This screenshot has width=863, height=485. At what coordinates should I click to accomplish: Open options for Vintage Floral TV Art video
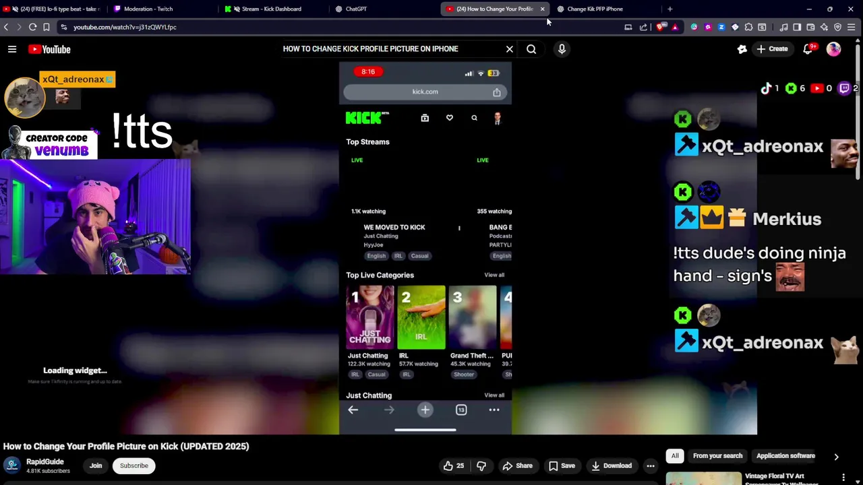click(x=843, y=478)
